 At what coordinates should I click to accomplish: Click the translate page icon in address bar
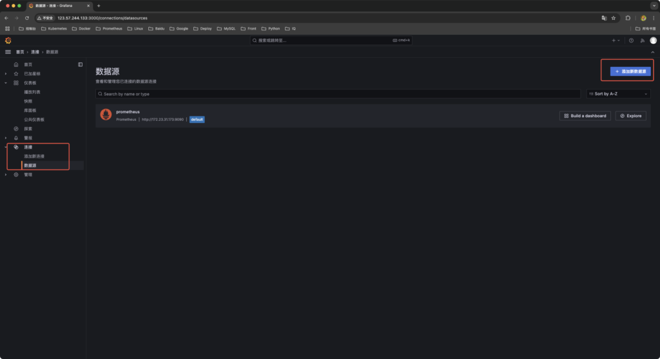coord(604,18)
